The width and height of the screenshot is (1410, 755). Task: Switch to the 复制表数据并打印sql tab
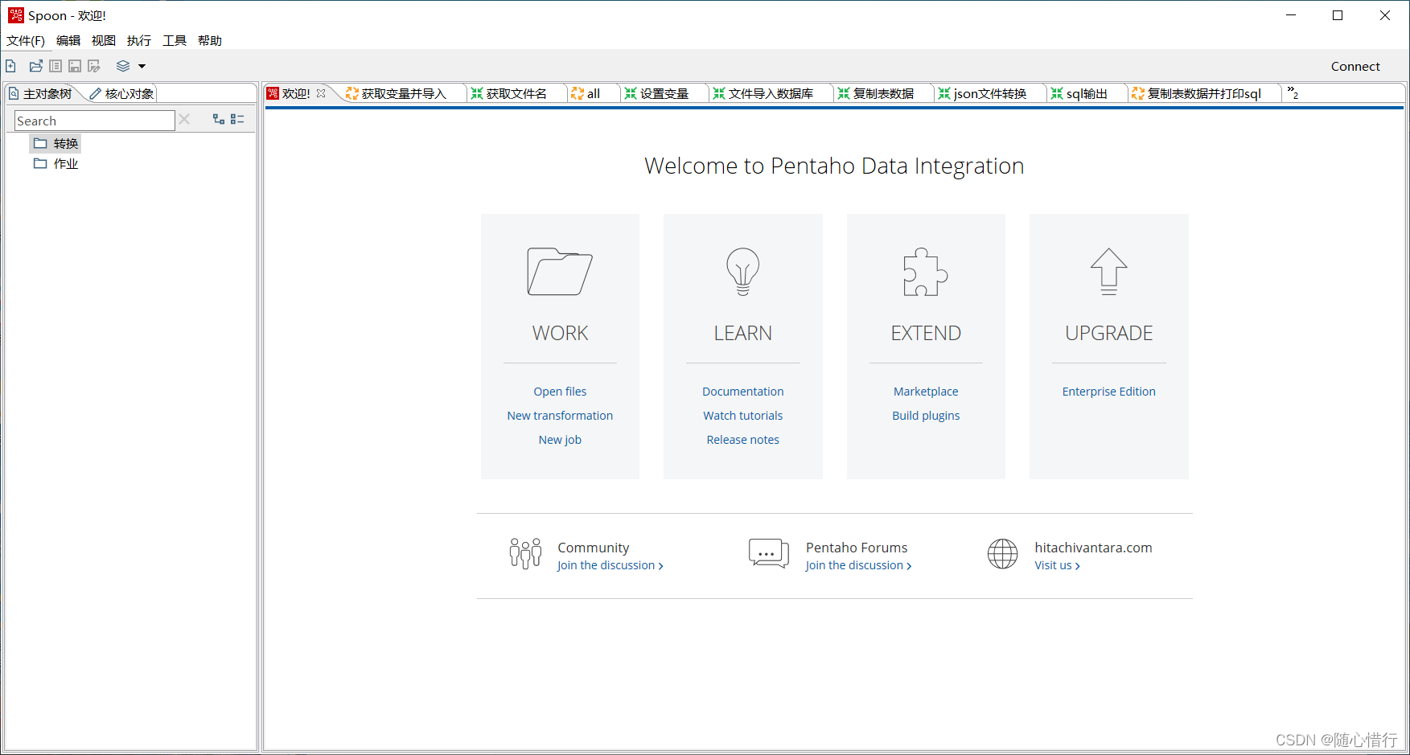point(1197,93)
